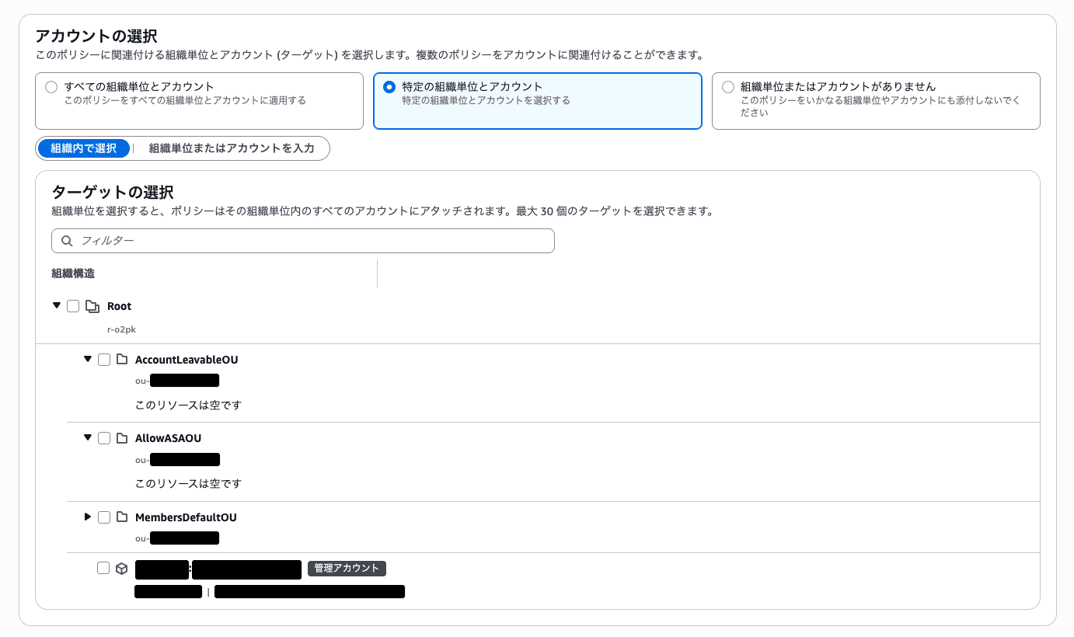Click the AllowASAOU name text
Viewport: 1074px width, 637px height.
[168, 438]
